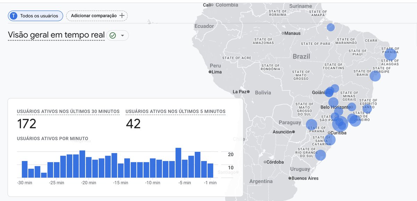417x201 pixels.
Task: Click the user bubble over State of Paraíba
Action: 391,55
